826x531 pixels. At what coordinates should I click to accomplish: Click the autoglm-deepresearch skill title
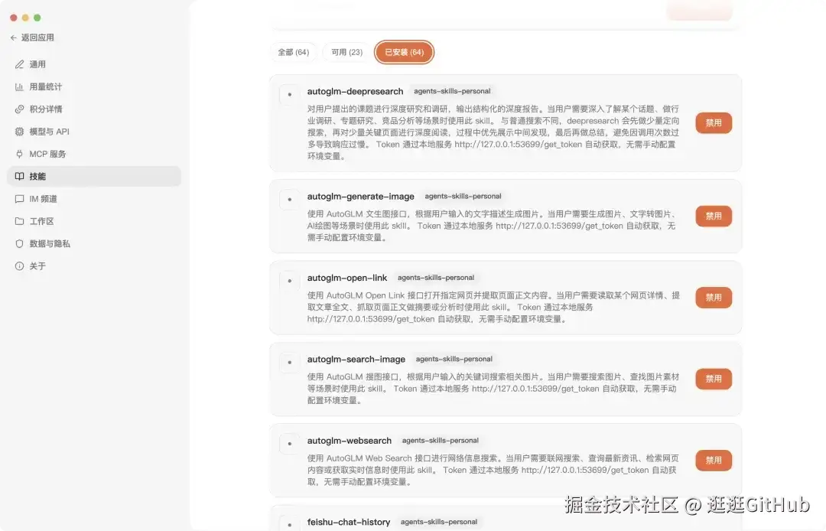point(355,92)
